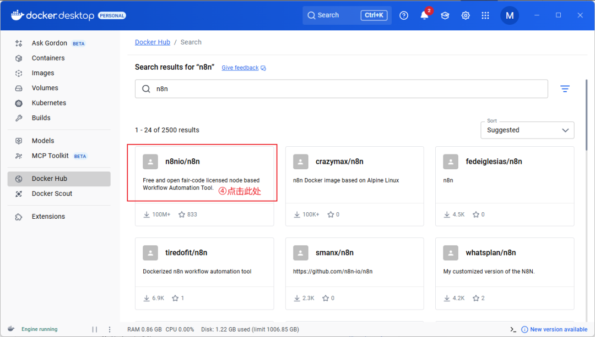Image resolution: width=595 pixels, height=337 pixels.
Task: Click the Builds wrench icon
Action: [19, 118]
